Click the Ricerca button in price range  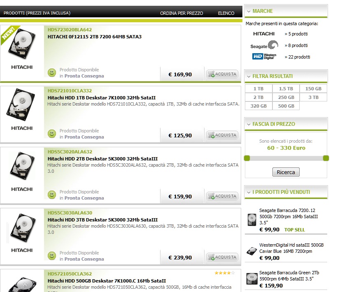pos(286,172)
